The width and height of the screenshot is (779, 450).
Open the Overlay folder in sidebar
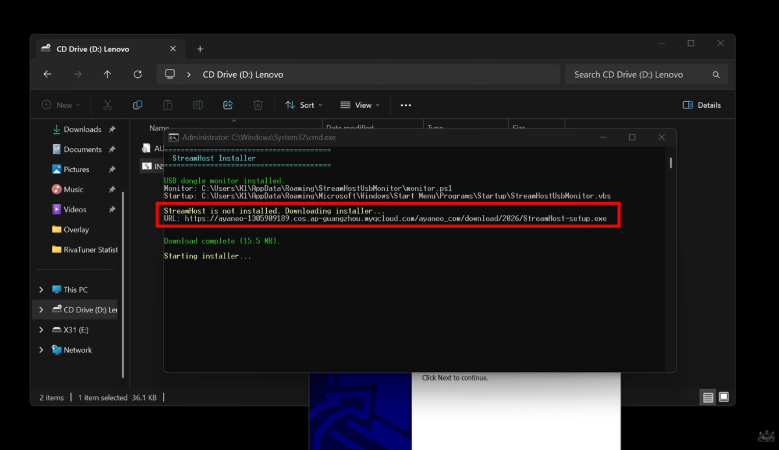[76, 230]
